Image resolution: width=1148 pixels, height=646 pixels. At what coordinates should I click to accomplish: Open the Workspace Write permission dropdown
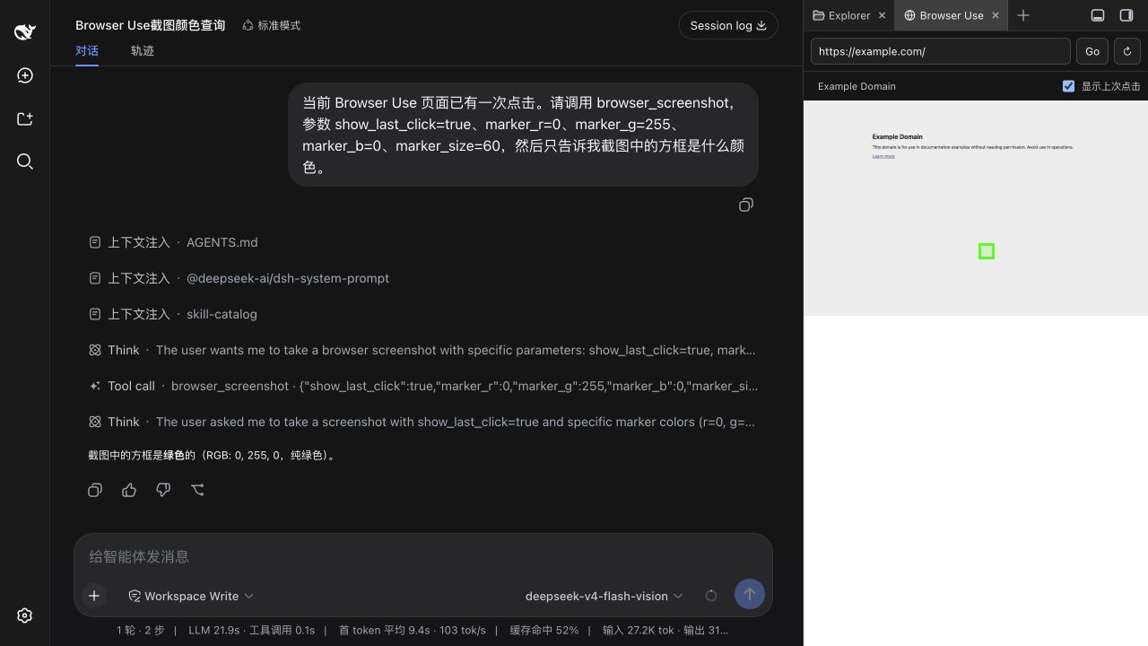[x=191, y=596]
